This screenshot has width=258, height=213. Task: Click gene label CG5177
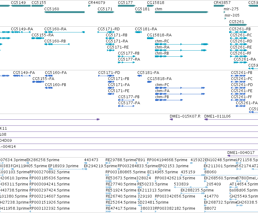point(125,3)
